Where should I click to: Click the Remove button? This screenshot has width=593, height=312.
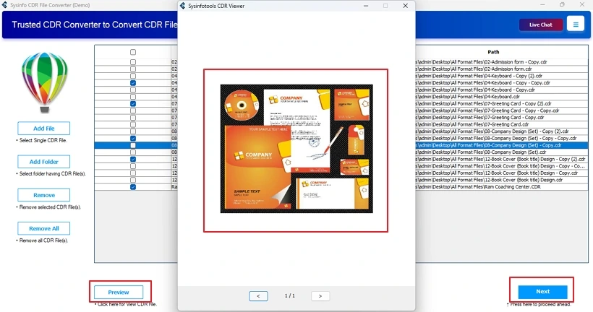44,195
